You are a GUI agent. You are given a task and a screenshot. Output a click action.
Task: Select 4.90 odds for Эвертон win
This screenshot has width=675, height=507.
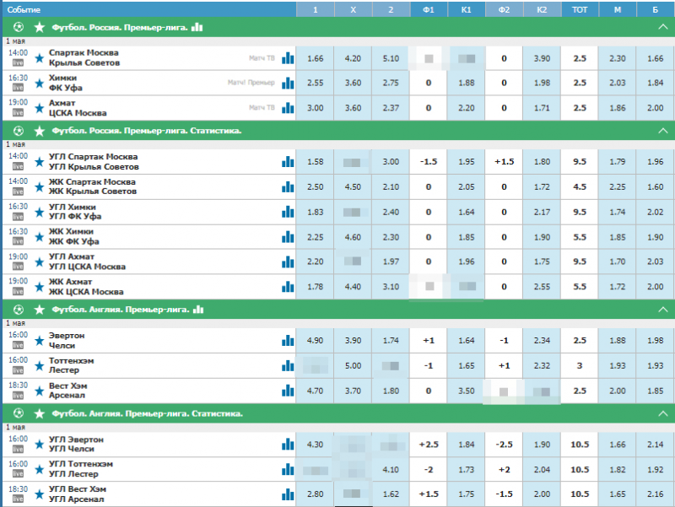click(x=315, y=340)
